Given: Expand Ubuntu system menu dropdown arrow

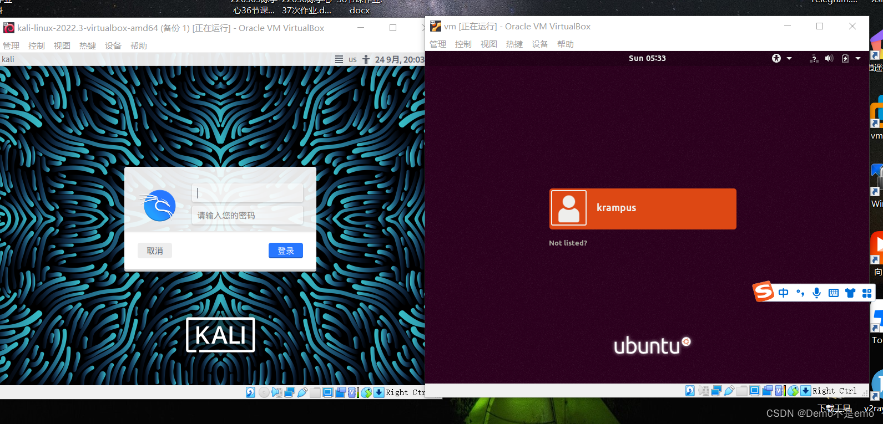Looking at the screenshot, I should click(x=858, y=58).
